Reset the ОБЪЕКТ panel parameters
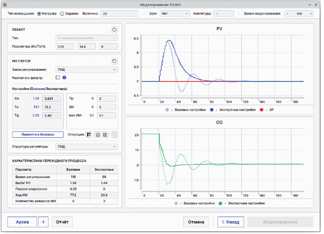Viewport: 324px width, 234px height. click(115, 30)
